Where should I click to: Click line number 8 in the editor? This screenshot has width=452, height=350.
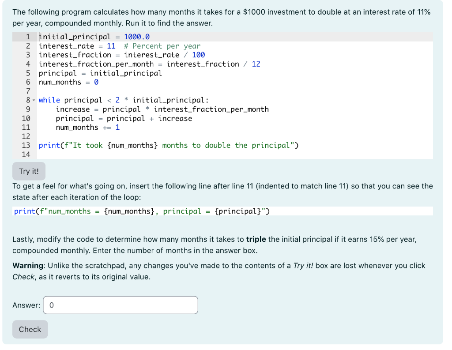[28, 100]
